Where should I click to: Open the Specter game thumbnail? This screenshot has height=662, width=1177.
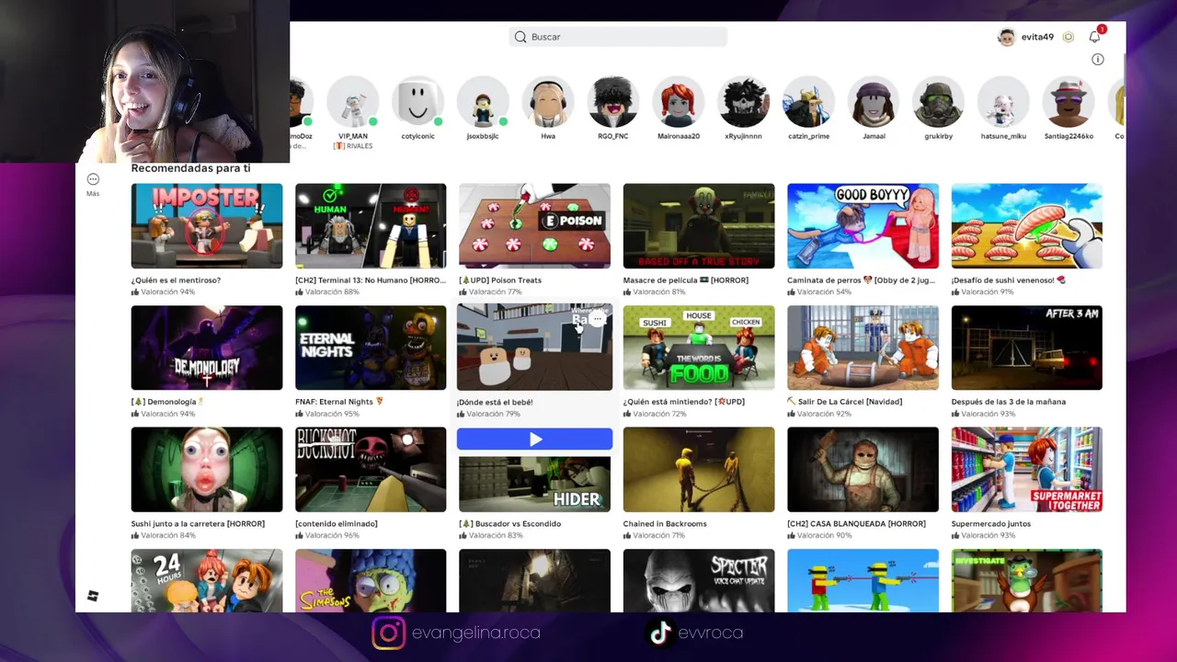(699, 580)
